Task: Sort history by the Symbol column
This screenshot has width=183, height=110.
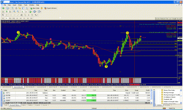Action: click(x=63, y=90)
